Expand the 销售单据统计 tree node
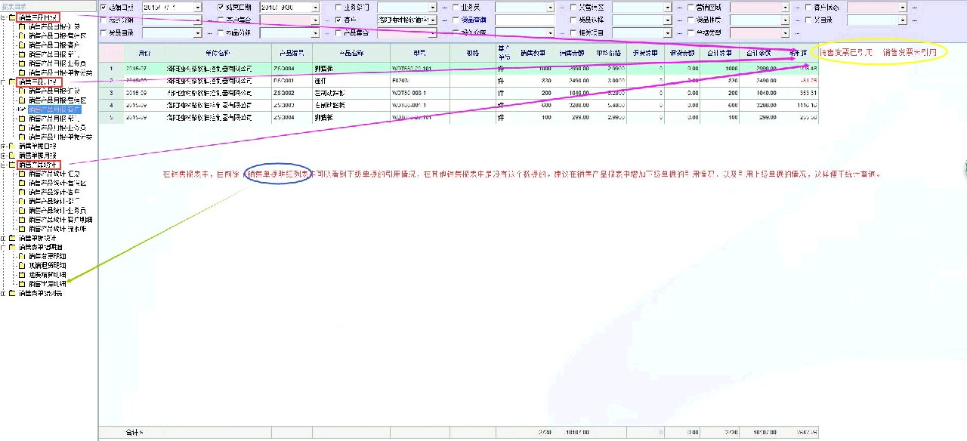Screen dimensions: 967x441 4,238
